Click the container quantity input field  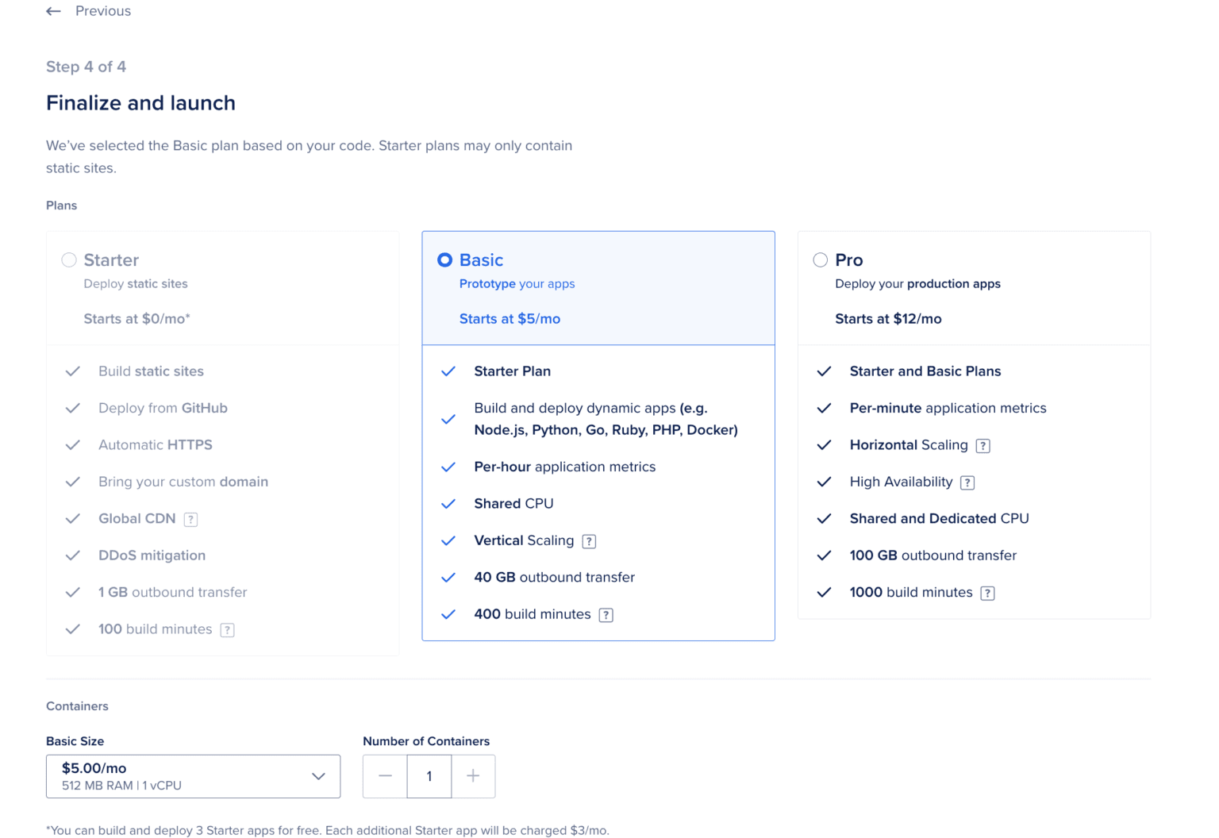pos(429,776)
